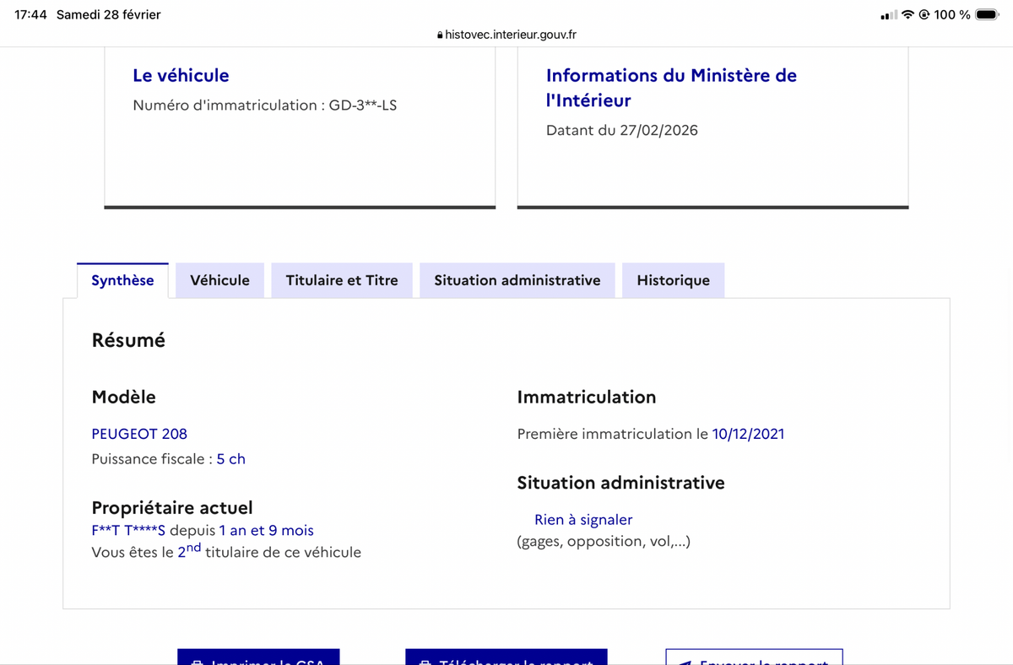Open the Titulaire et Titre tab

342,280
